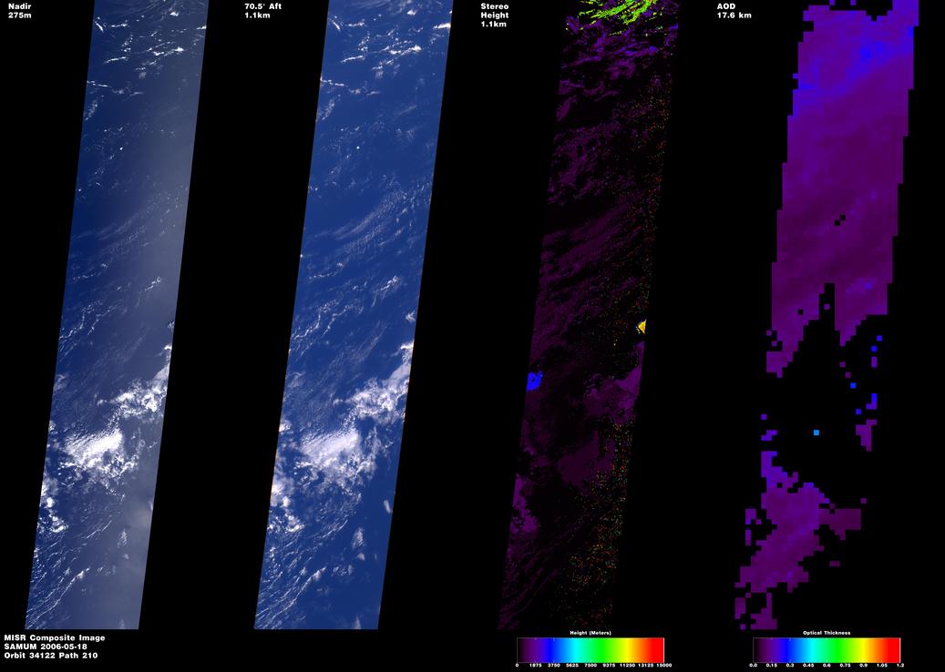Click the Nadir 275m label

click(x=20, y=11)
